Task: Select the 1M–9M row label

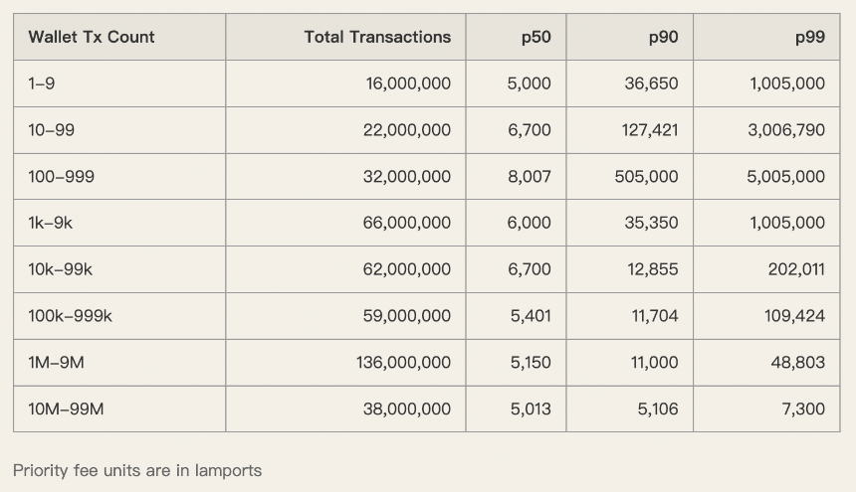Action: [56, 363]
